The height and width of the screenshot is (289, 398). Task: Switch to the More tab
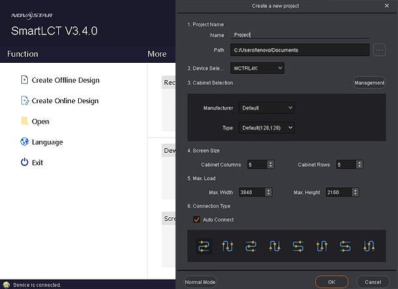(x=157, y=54)
